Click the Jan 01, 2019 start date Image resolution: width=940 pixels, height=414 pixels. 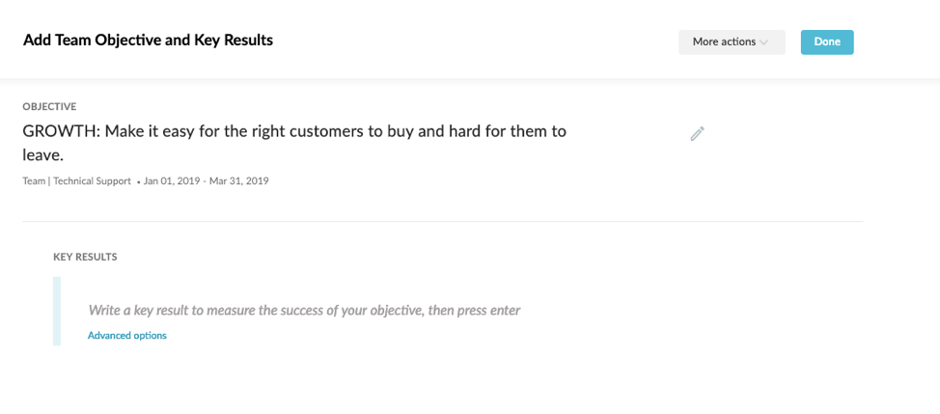click(x=173, y=181)
